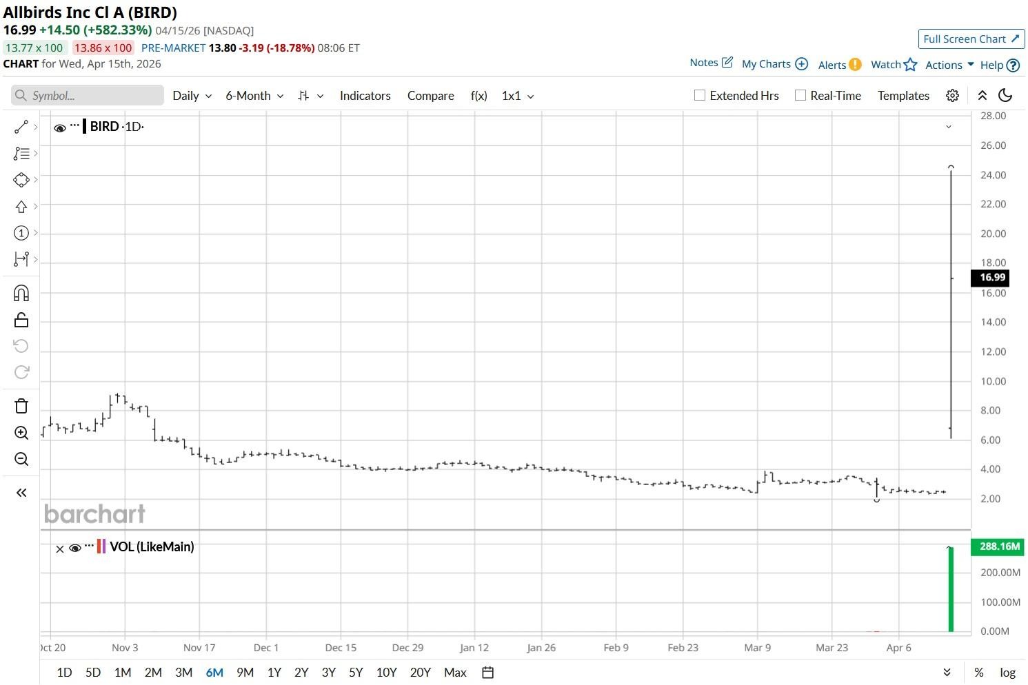Enable the Real-Time checkbox
Viewport: 1028px width, 685px height.
coord(800,95)
